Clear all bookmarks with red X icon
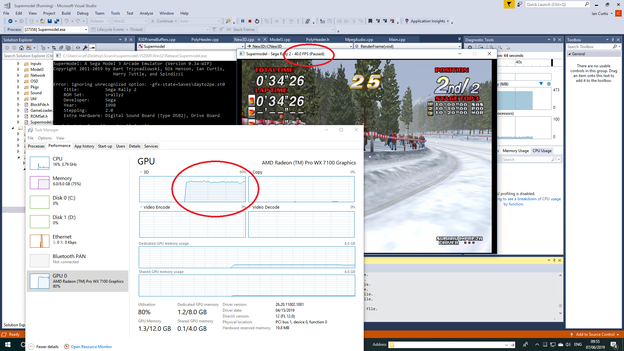The width and height of the screenshot is (624, 351). click(392, 21)
